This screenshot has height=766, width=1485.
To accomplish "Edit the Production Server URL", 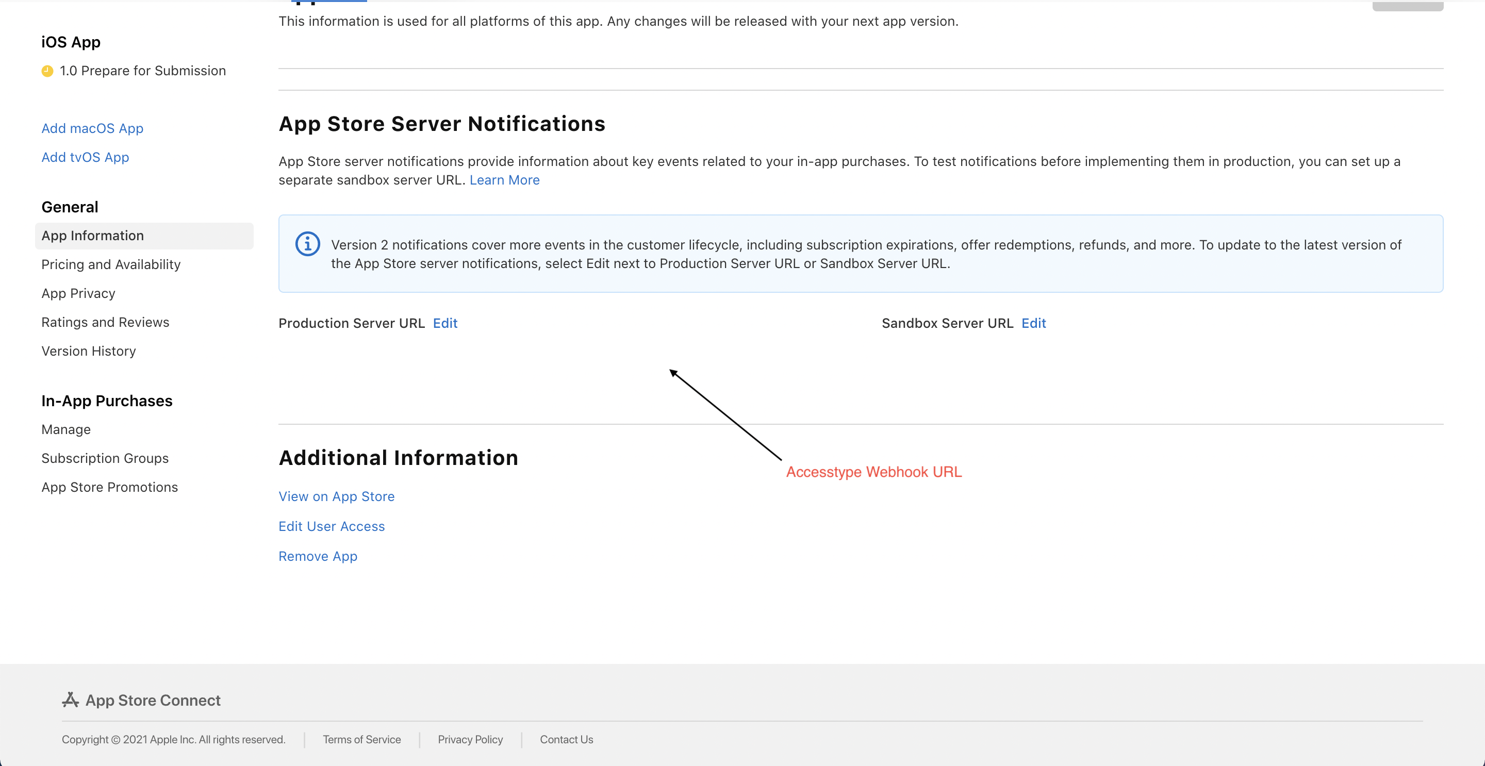I will (x=444, y=322).
